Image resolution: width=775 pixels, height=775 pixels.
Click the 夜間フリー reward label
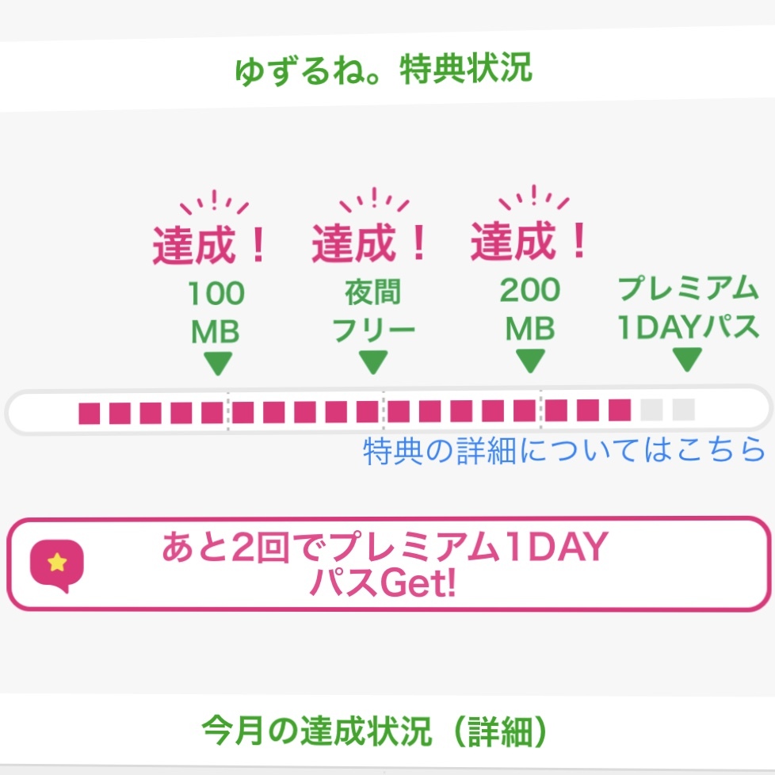pyautogui.click(x=372, y=311)
